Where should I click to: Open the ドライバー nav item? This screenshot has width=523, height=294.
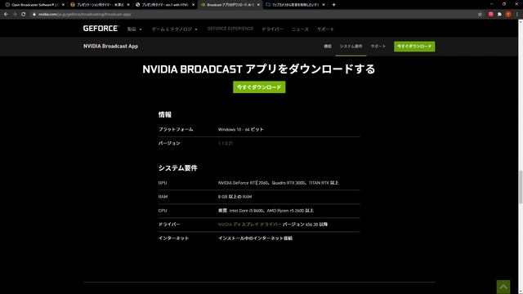(272, 29)
